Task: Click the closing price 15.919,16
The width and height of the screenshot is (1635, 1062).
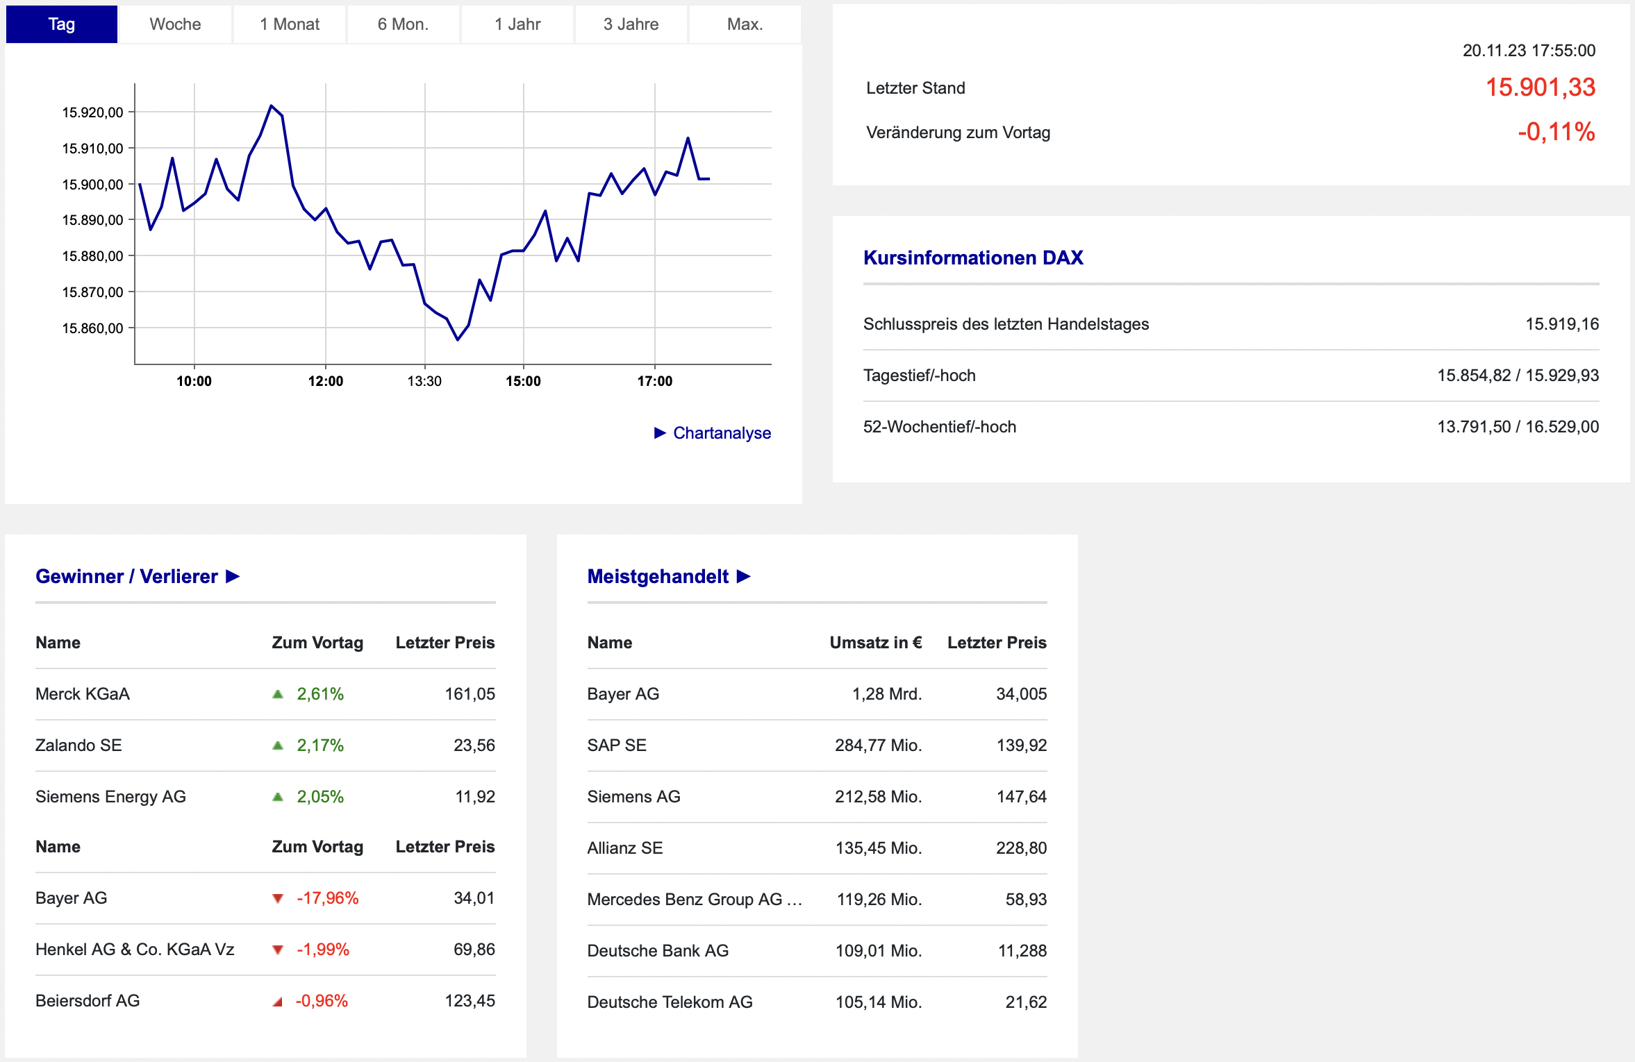Action: (x=1562, y=324)
